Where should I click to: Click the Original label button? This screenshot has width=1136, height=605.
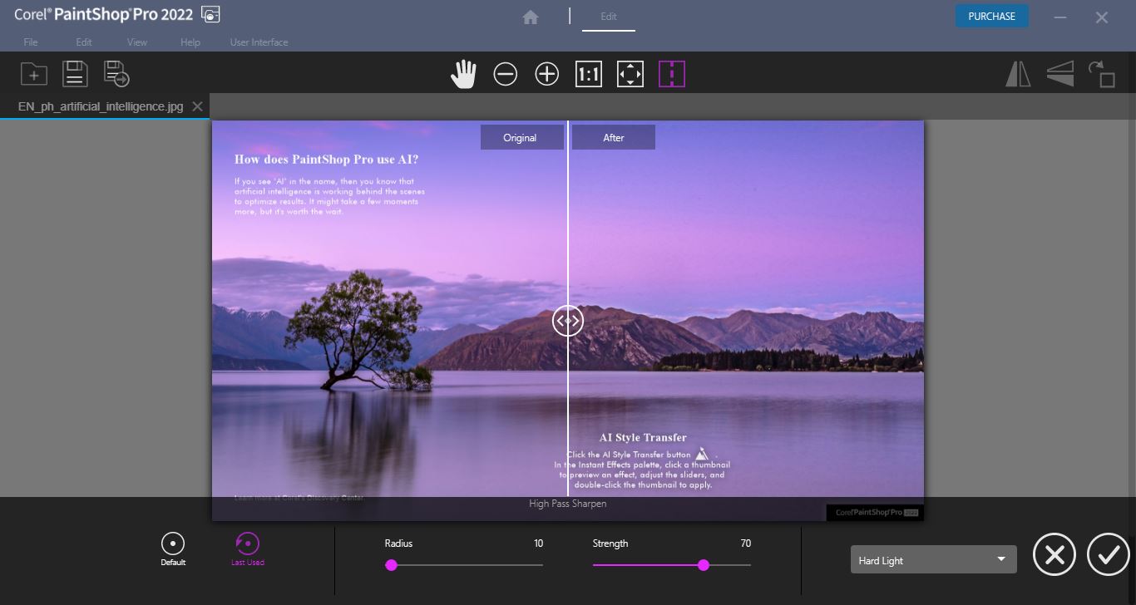click(x=521, y=137)
